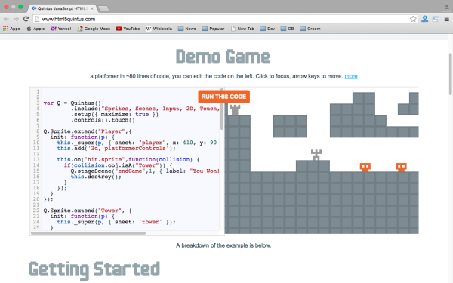Open the Google Maps bookmark
Screen dimensions: 453x283
(x=94, y=29)
